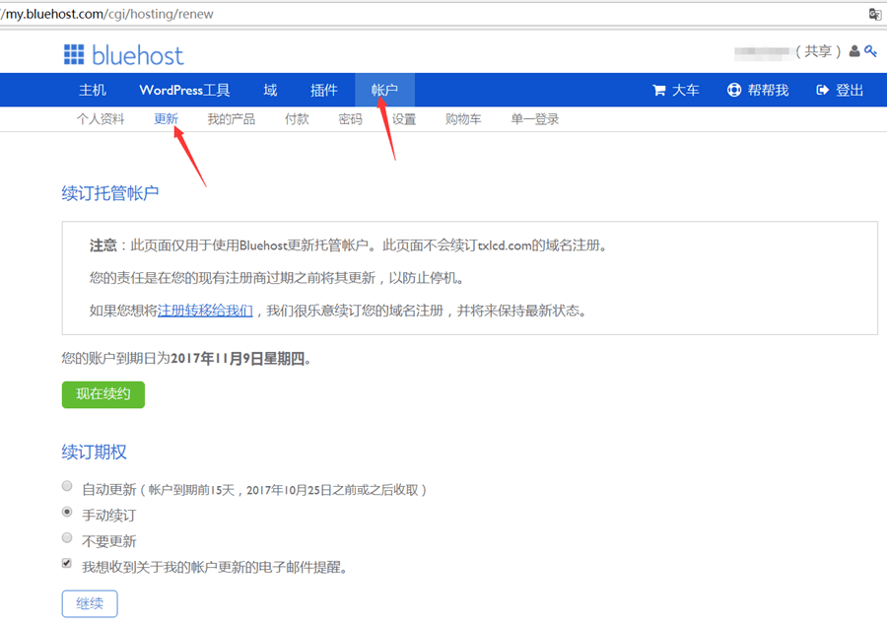This screenshot has width=887, height=627.
Task: Uncheck the email reminder checkbox
Action: 67,564
